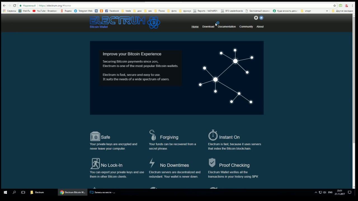Click the Proof Checking shield icon
This screenshot has height=201, width=358.
tap(212, 163)
